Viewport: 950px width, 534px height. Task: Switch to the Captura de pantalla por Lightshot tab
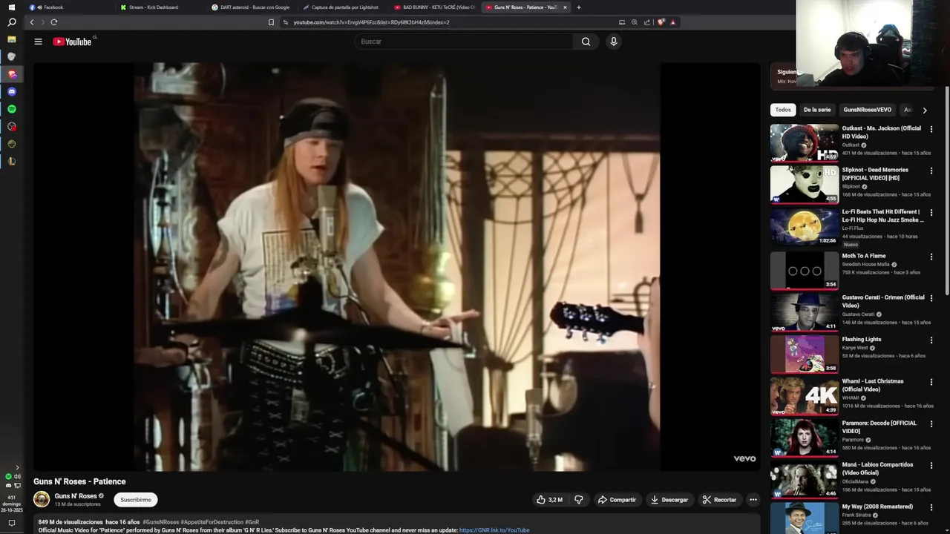tap(342, 7)
